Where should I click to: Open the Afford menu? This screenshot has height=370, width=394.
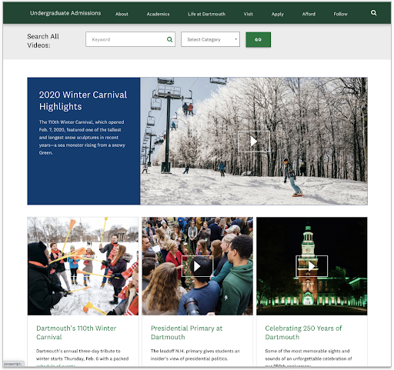309,14
